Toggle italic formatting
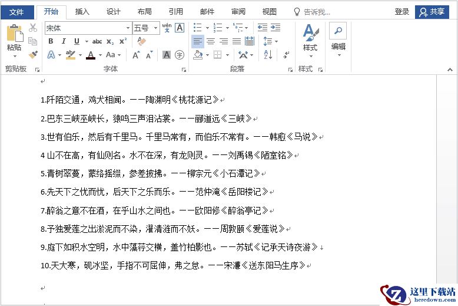Viewport: 458px width, 306px height. click(64, 41)
